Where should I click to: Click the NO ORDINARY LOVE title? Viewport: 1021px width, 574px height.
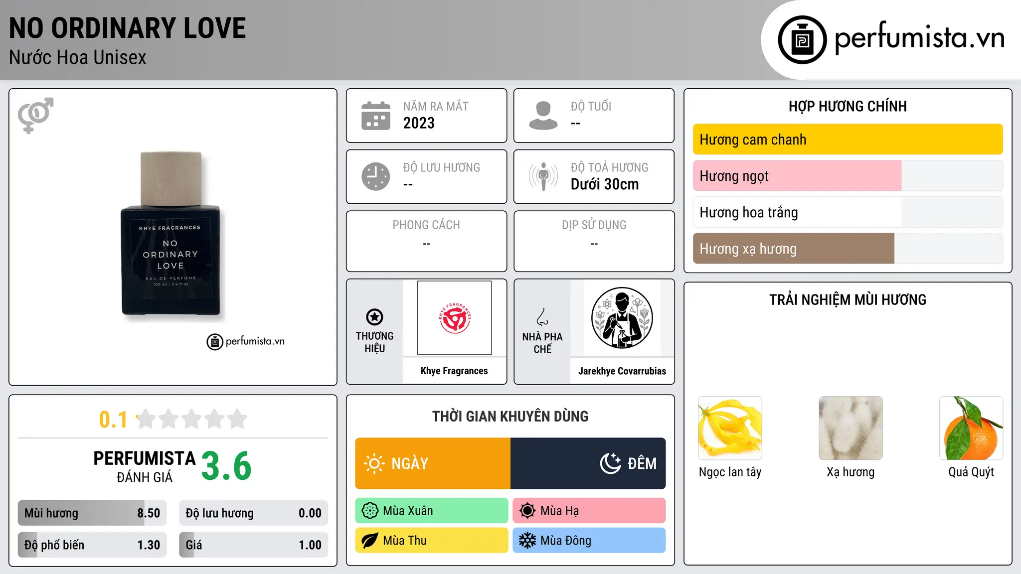(128, 28)
